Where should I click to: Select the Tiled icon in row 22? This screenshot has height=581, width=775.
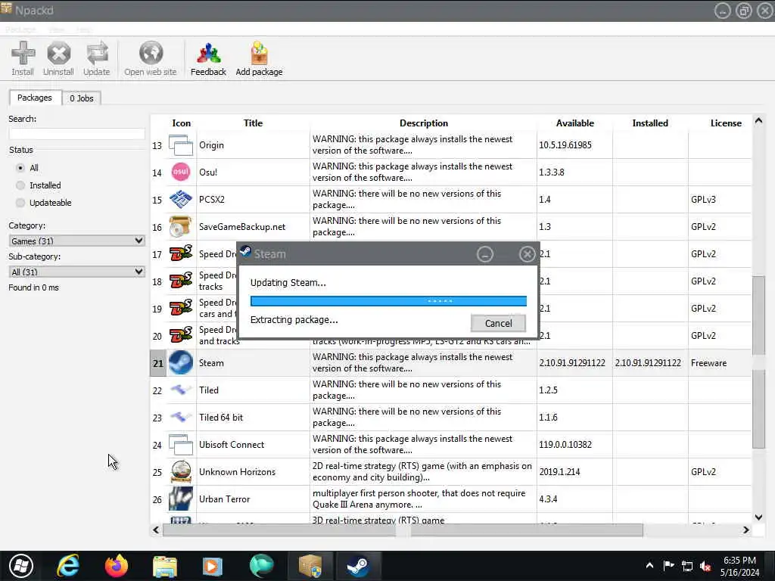181,390
